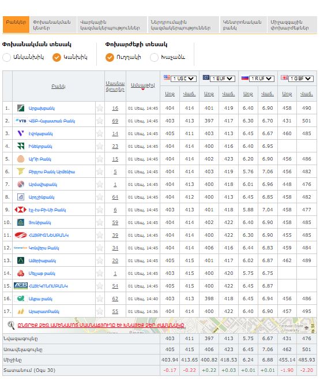Image resolution: width=320 pixels, height=384 pixels.
Task: Open the 1 USD currency dropdown
Action: tap(183, 79)
